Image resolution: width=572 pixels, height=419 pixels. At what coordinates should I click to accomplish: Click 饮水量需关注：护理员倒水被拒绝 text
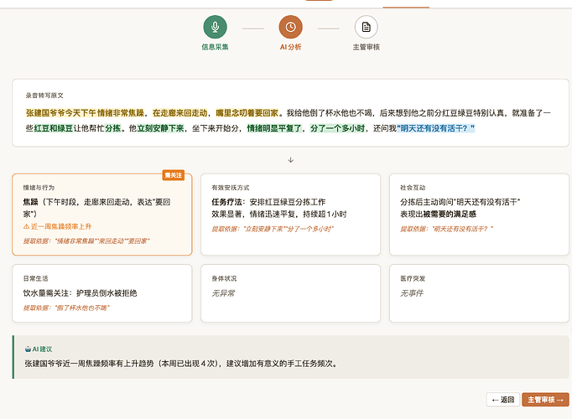80,293
